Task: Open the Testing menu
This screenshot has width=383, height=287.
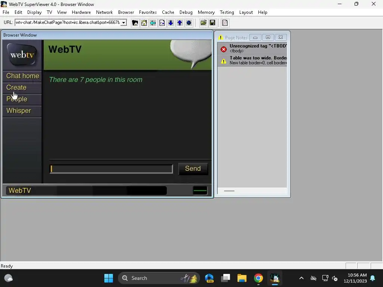Action: point(227,12)
